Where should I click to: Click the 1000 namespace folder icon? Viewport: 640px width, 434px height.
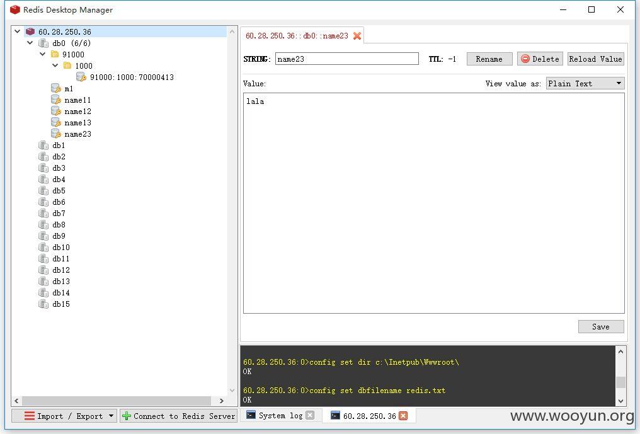68,66
